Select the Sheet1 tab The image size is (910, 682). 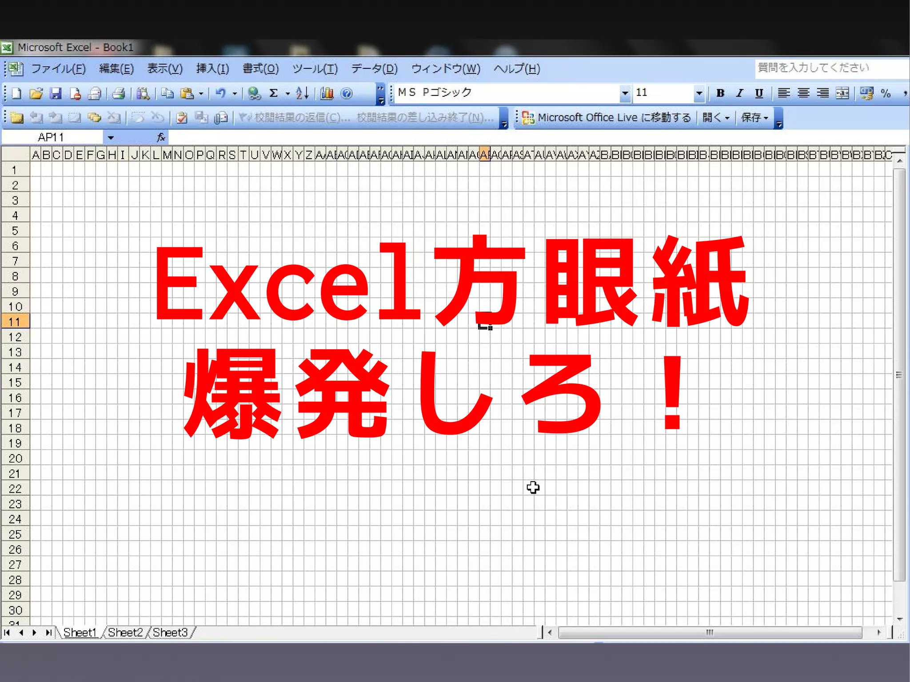80,632
